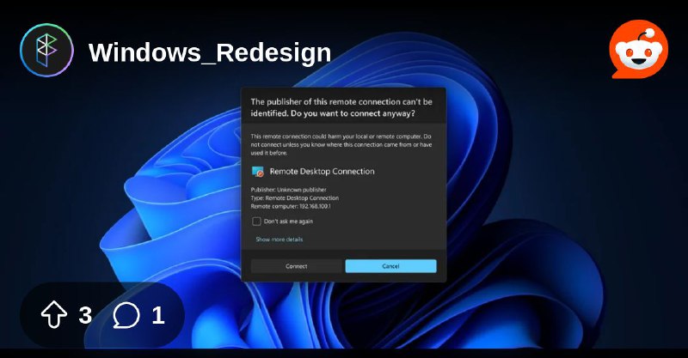Click the Publisher: Unknown publisher line
Screen dimensions: 688x358
pos(288,190)
